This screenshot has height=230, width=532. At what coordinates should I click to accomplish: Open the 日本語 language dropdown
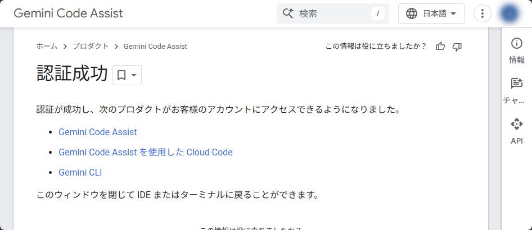click(x=431, y=13)
